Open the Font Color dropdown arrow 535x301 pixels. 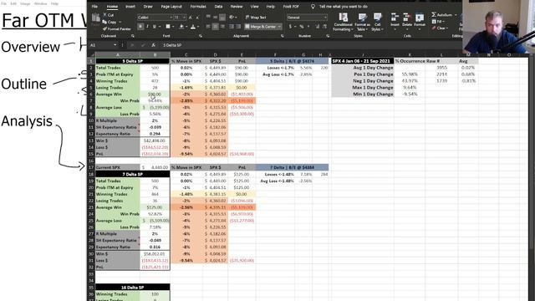(x=198, y=27)
